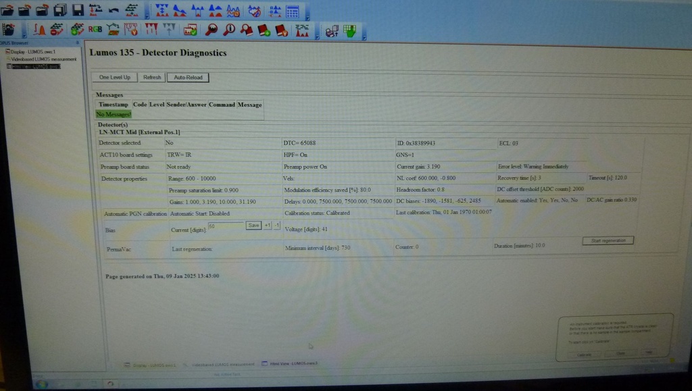
Task: Click the OPUS Browser panel pin icon
Action: coord(77,43)
